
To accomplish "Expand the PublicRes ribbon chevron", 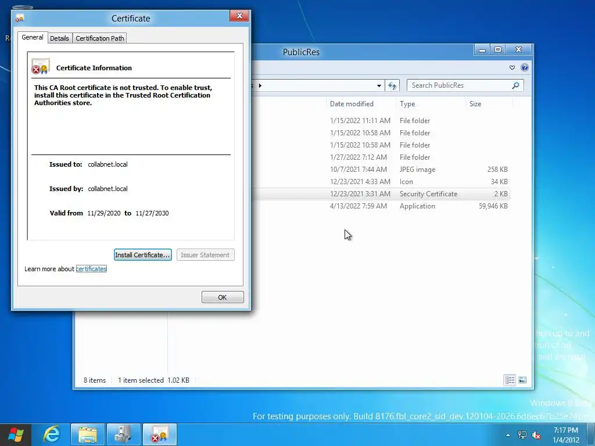I will 512,67.
